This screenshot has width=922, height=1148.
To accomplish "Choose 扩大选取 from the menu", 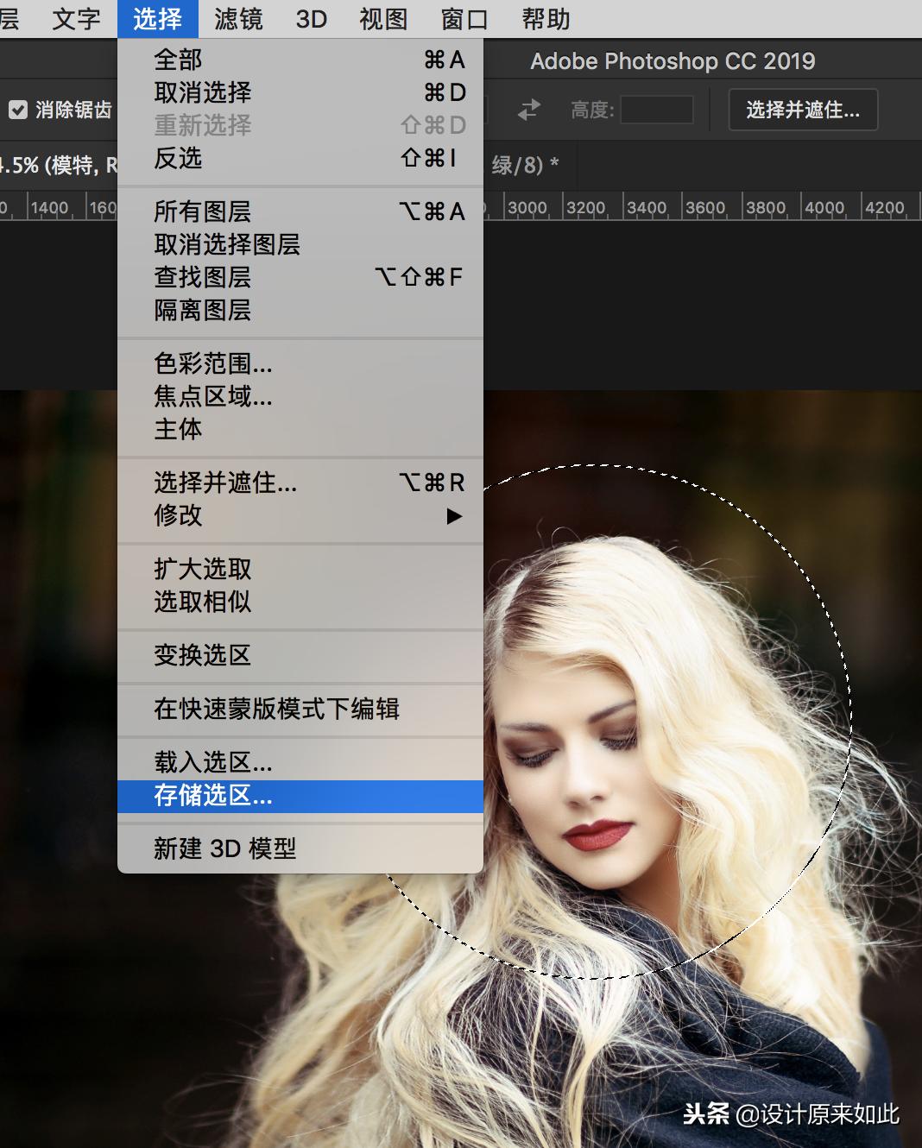I will (200, 570).
